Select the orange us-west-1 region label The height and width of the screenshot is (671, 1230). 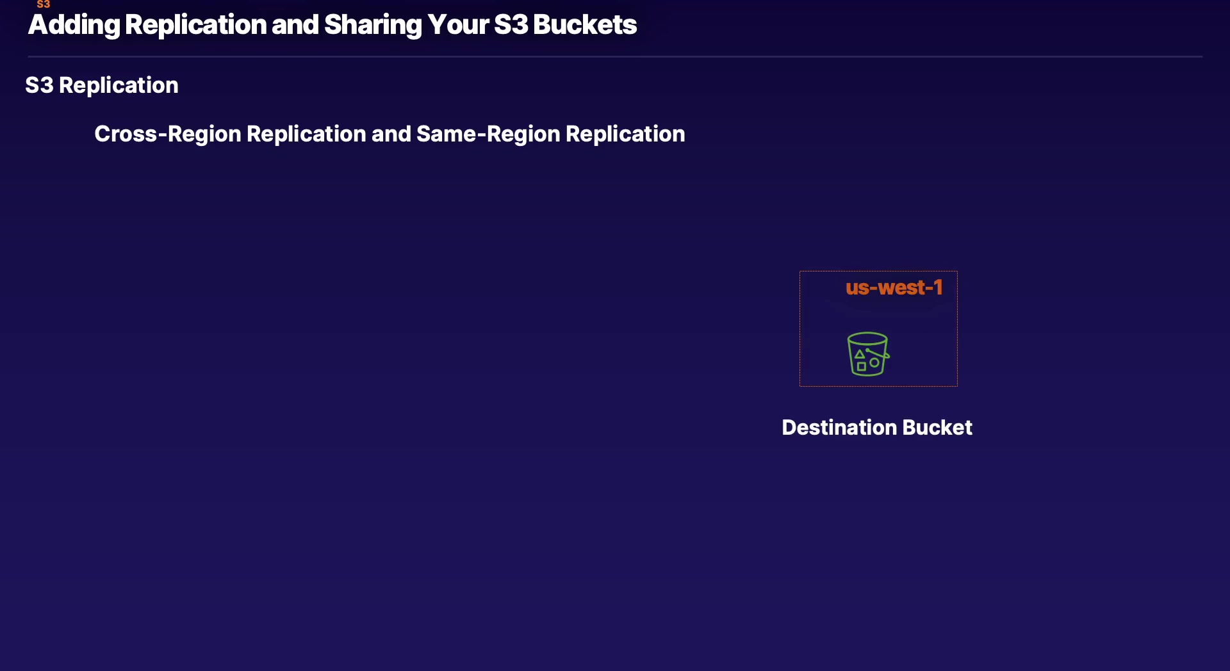click(894, 287)
